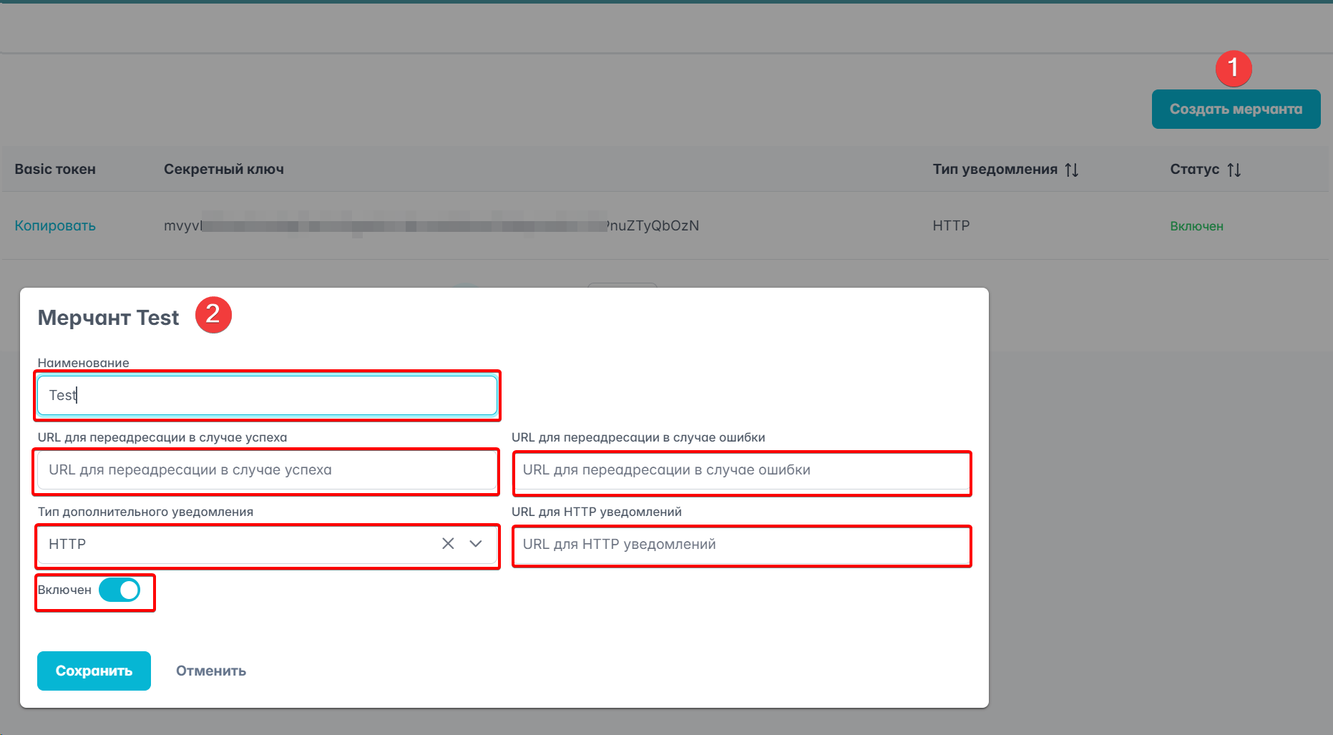Save the merchant with Сохранить

[x=94, y=671]
